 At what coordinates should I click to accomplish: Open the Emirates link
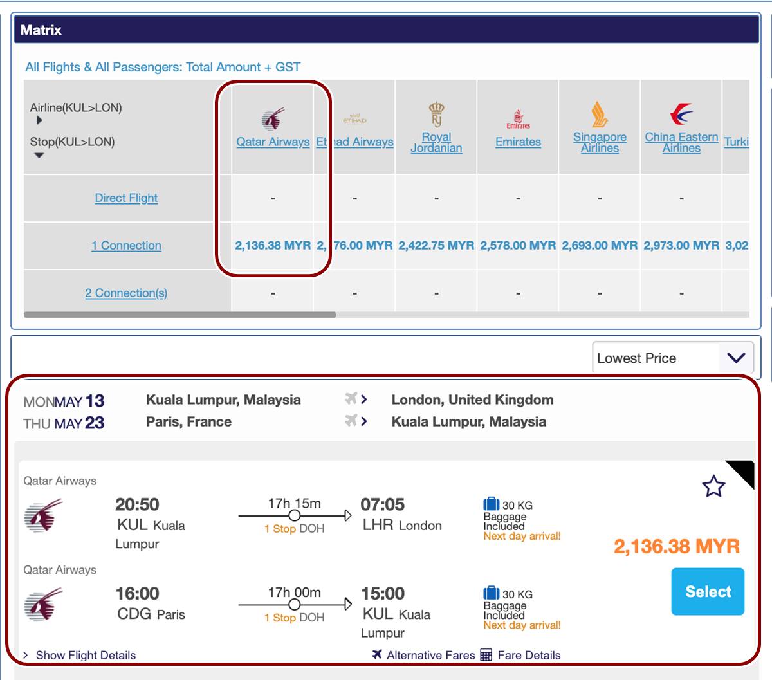(x=518, y=142)
